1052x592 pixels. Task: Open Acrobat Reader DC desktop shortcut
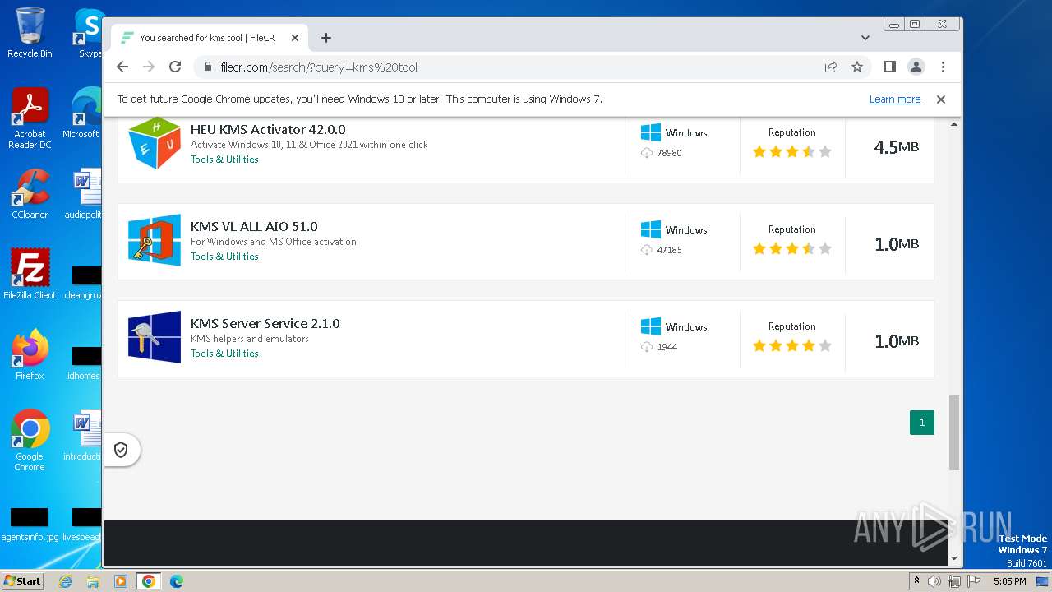click(30, 118)
